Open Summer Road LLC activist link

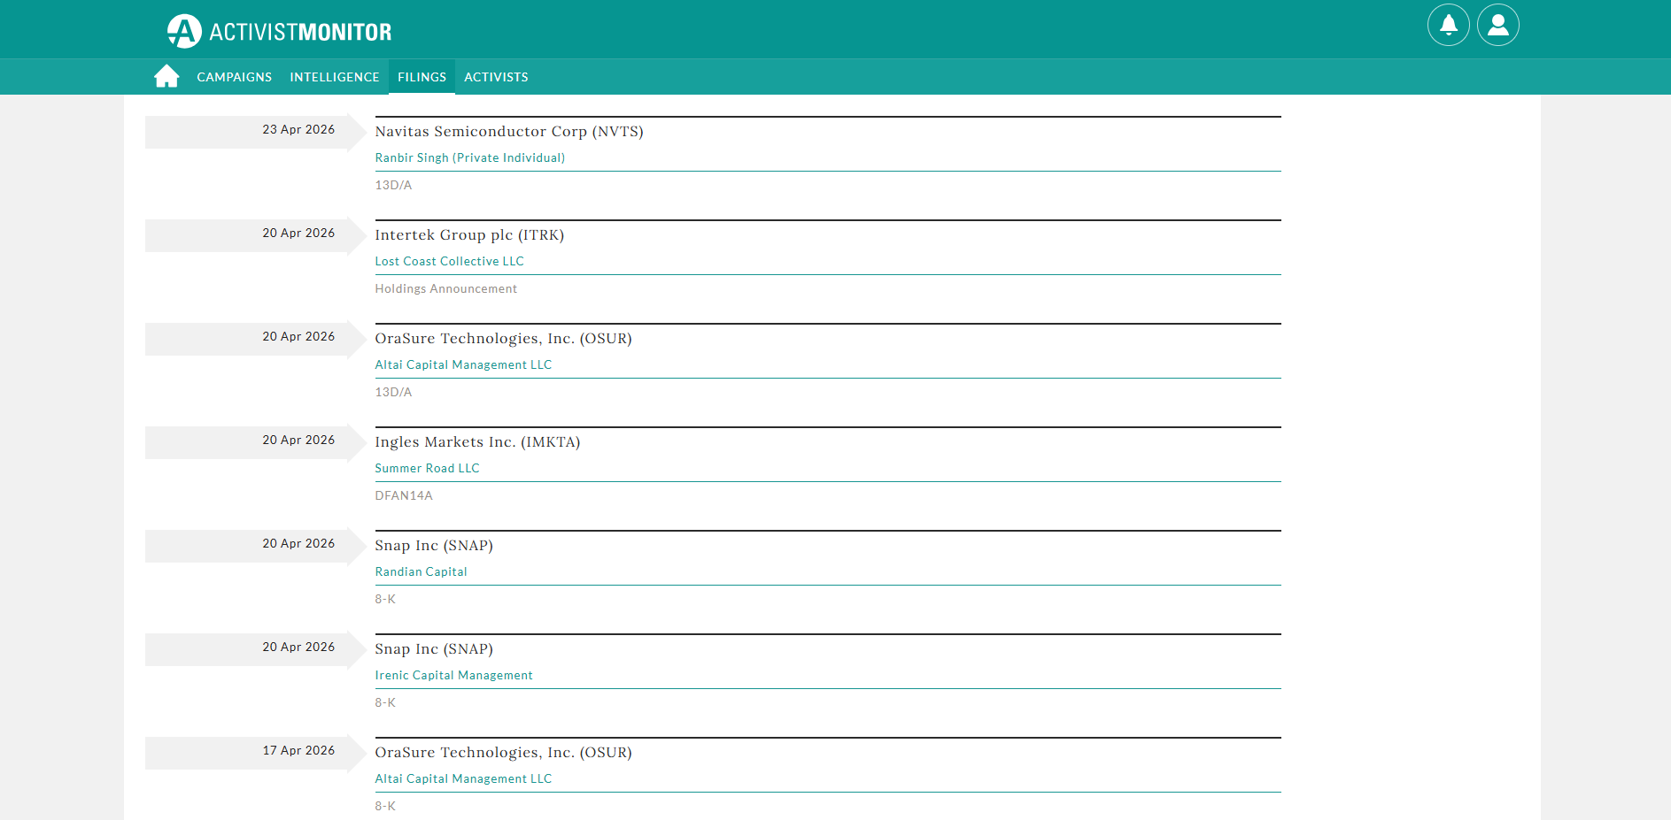(427, 468)
